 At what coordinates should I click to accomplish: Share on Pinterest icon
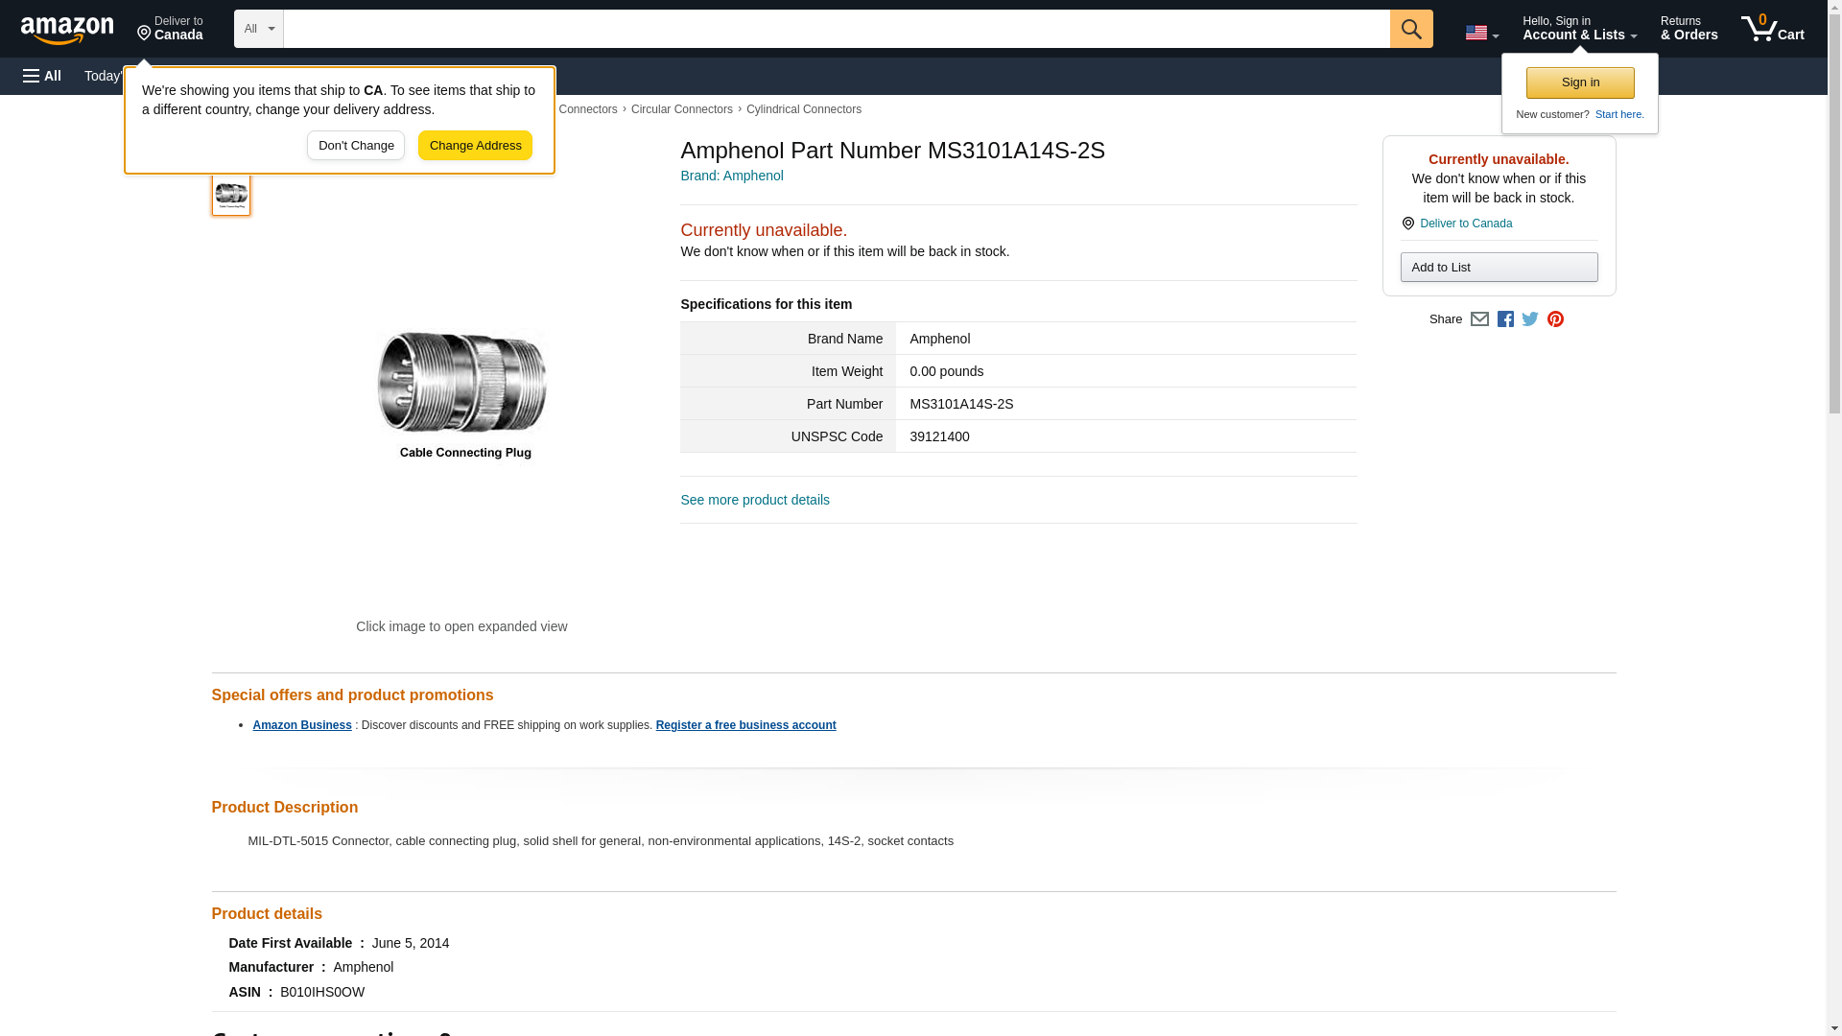[x=1555, y=319]
